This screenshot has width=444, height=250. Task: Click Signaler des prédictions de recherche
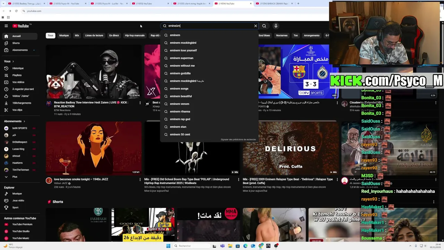[x=238, y=140]
